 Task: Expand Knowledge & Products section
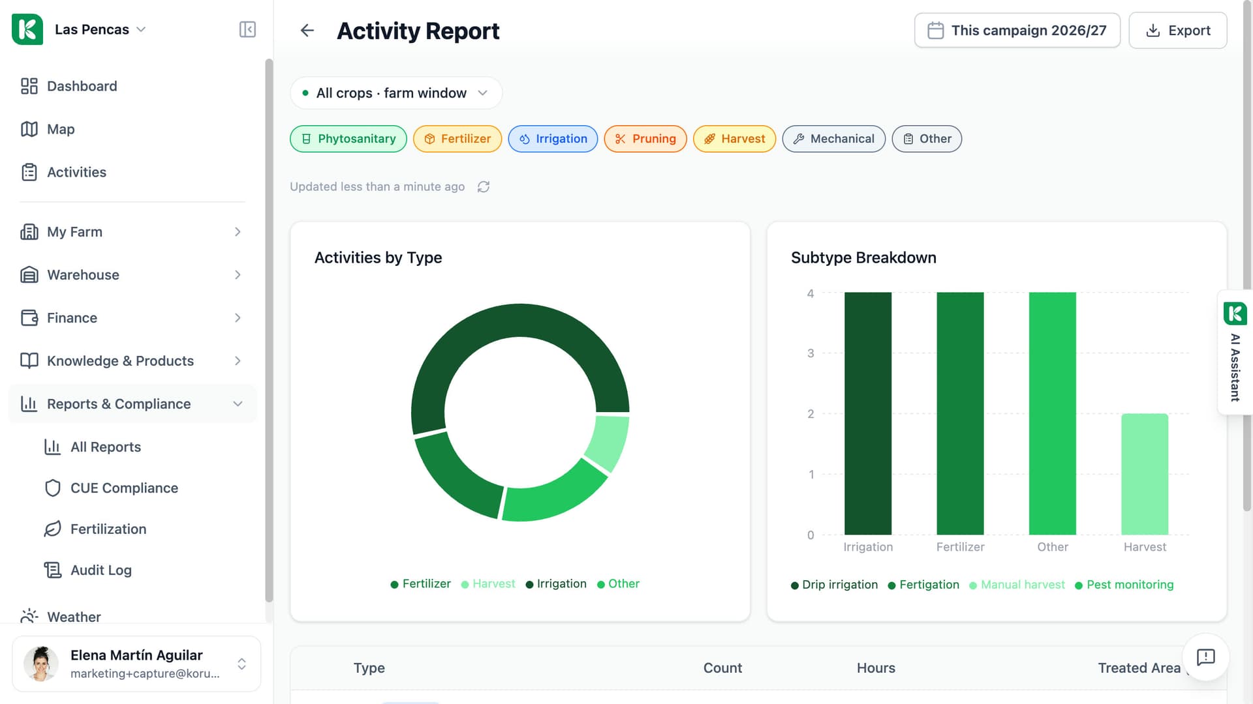[133, 361]
